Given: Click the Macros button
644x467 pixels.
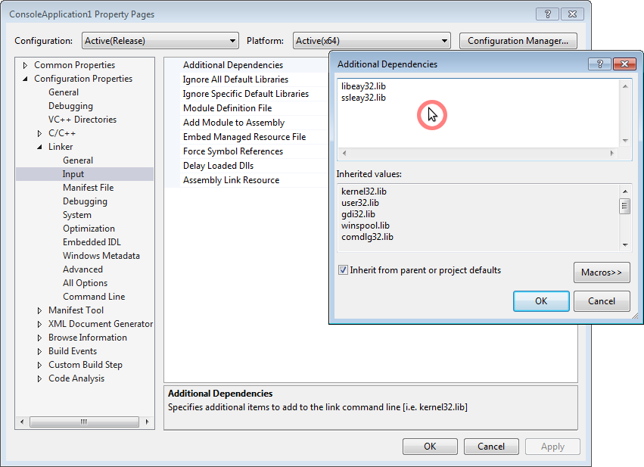Looking at the screenshot, I should coord(602,273).
